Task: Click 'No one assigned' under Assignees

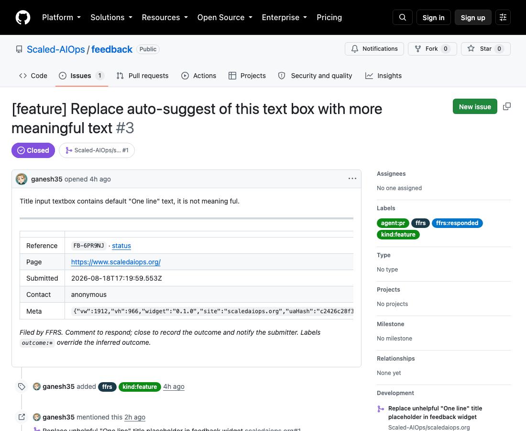Action: pos(399,188)
